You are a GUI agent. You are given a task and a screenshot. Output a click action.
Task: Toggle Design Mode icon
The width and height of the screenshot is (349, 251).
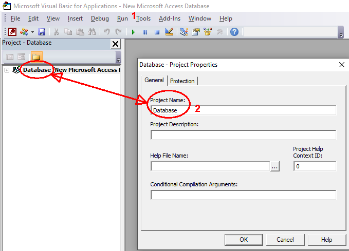169,32
